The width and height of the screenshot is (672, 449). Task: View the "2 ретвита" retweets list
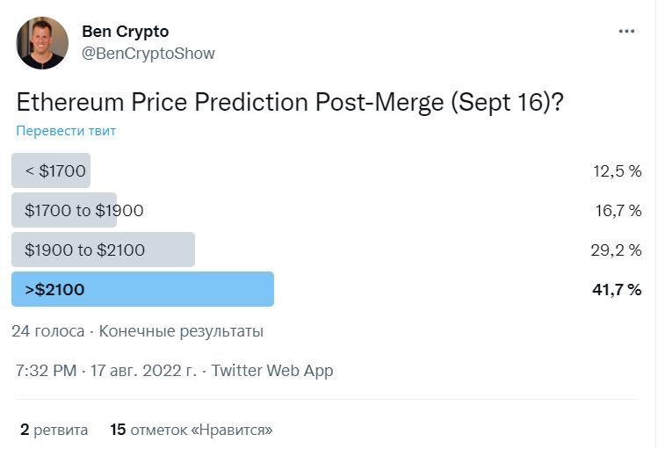54,430
